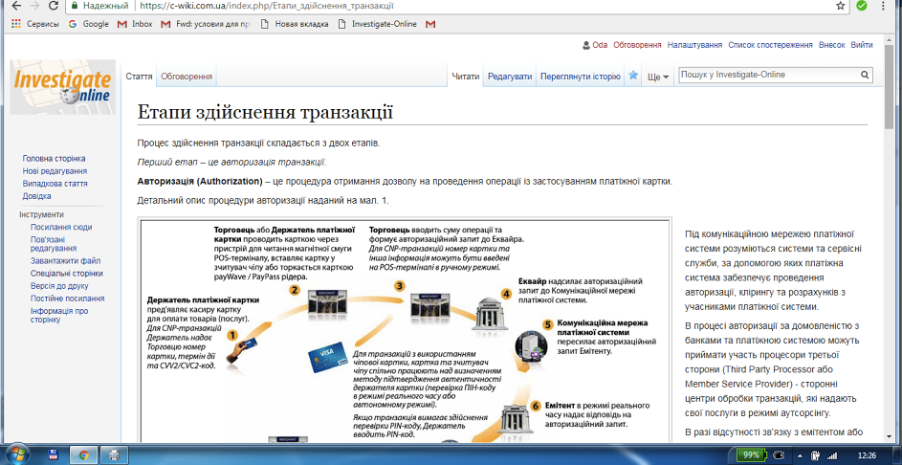Click the transaction authorization diagram image

(404, 335)
